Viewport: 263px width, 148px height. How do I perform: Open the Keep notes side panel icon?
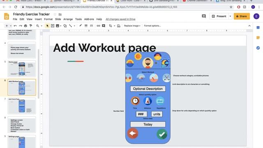[258, 38]
